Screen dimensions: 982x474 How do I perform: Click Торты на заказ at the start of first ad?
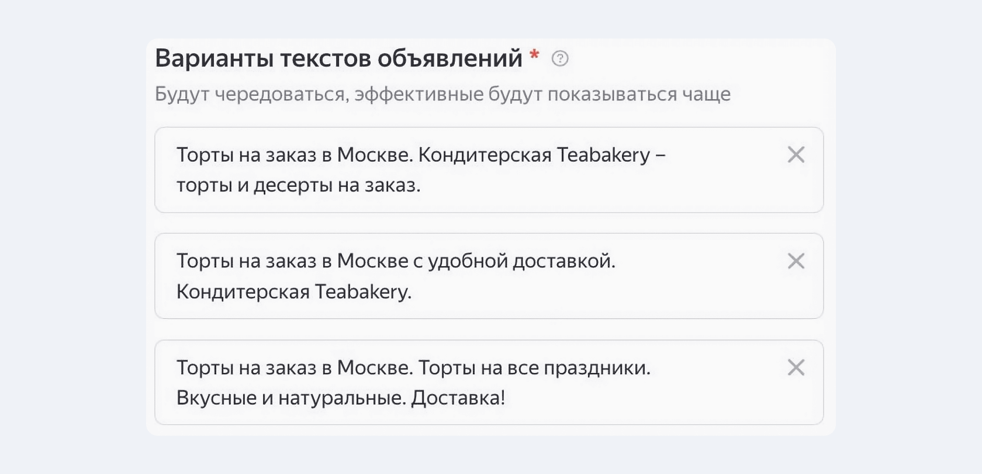click(247, 155)
